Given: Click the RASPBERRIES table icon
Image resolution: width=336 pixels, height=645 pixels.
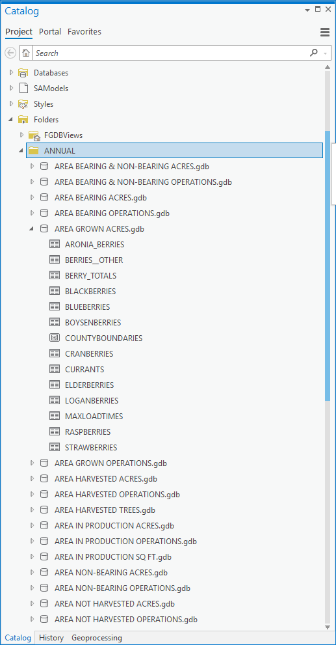Looking at the screenshot, I should (x=54, y=432).
